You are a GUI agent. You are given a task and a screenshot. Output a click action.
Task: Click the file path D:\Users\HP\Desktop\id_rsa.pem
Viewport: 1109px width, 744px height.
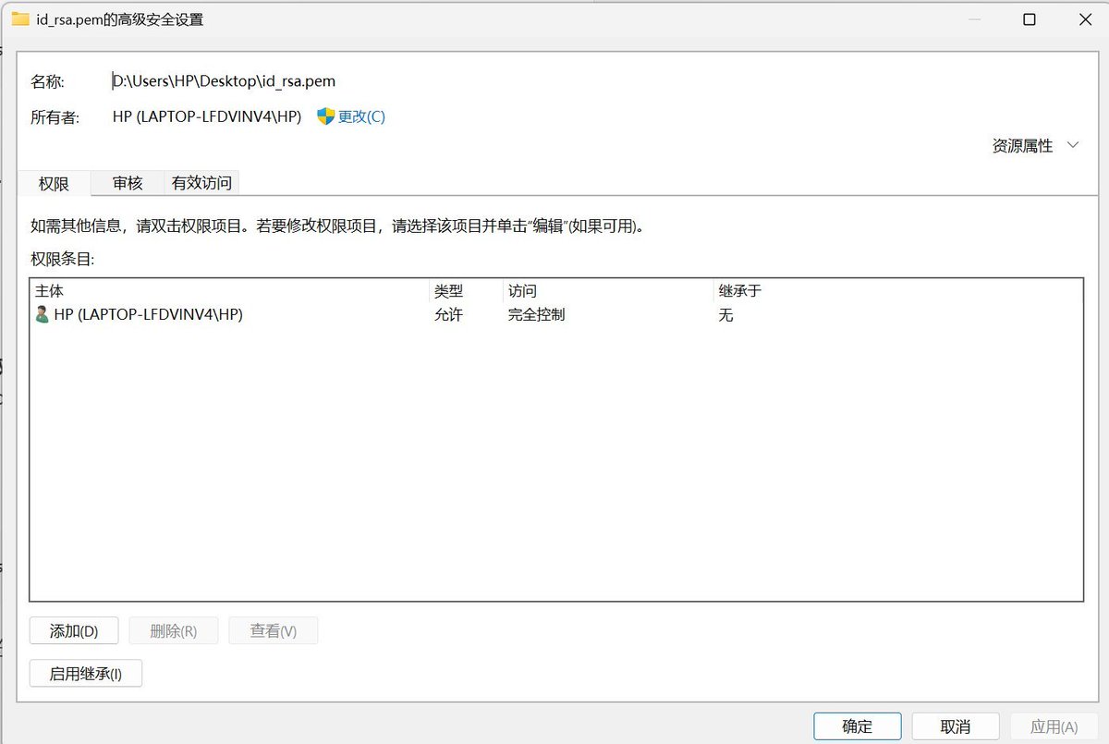click(224, 81)
